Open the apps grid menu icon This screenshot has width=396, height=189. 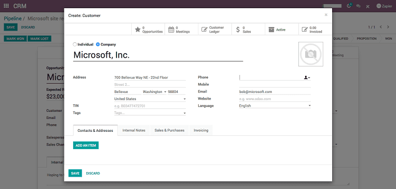(6, 6)
